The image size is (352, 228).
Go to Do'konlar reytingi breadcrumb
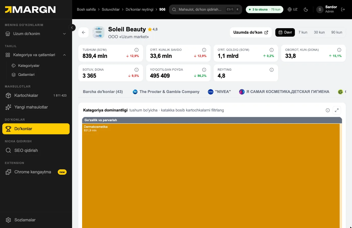[x=139, y=9]
